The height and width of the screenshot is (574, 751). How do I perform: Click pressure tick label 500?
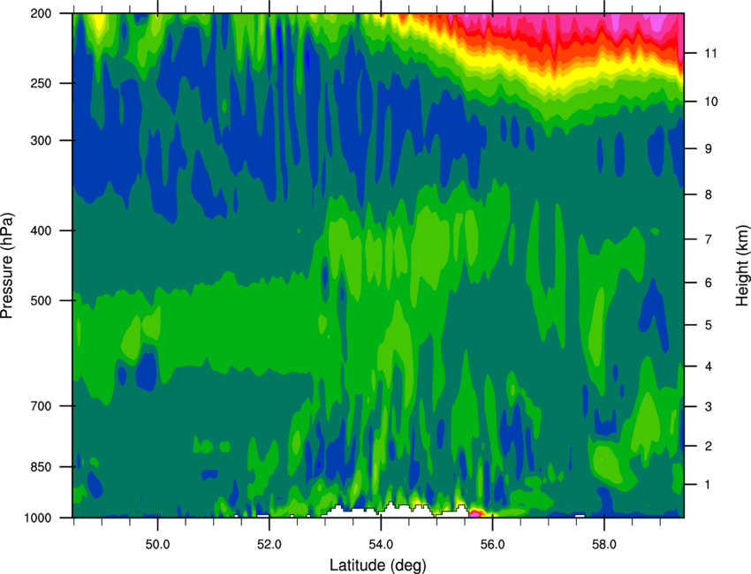pos(41,300)
